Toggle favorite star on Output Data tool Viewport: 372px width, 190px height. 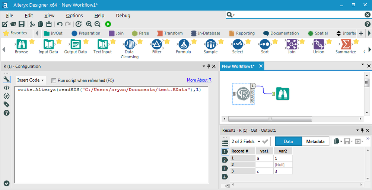click(86, 42)
